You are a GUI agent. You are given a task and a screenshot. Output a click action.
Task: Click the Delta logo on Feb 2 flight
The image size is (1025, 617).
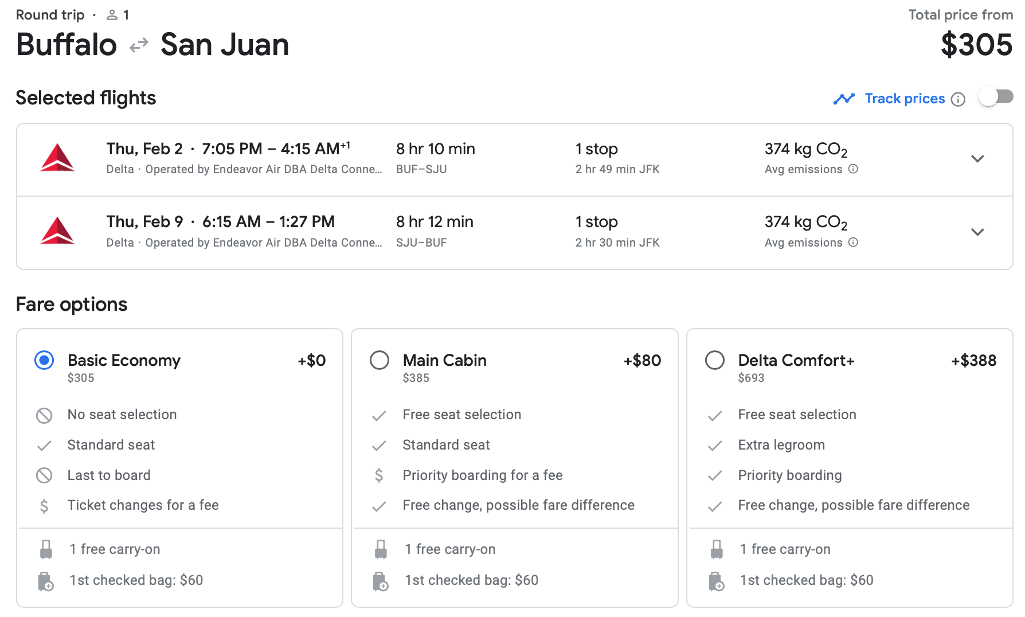click(57, 158)
